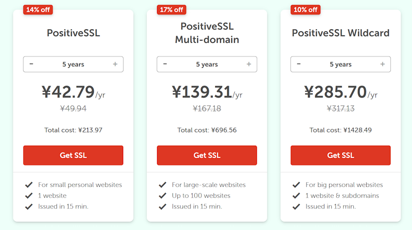
Task: Increase years for PositiveSSL plan
Action: click(x=115, y=64)
